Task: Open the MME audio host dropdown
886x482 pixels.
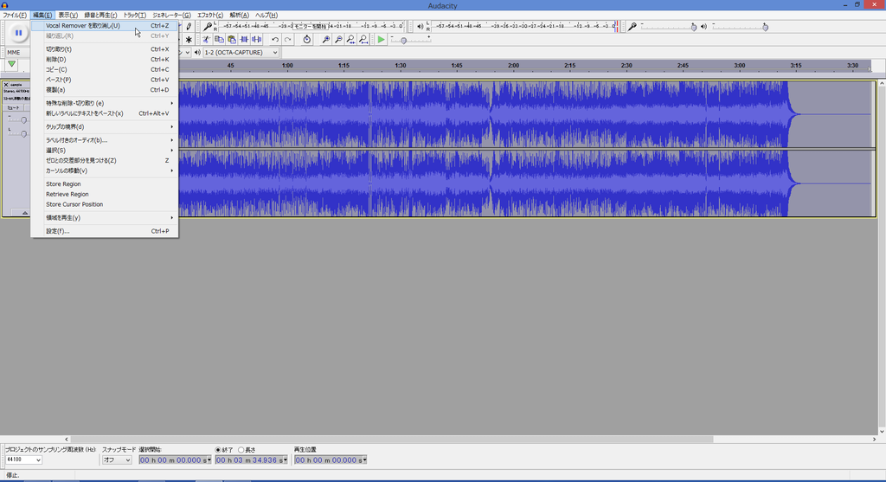Action: [x=16, y=52]
